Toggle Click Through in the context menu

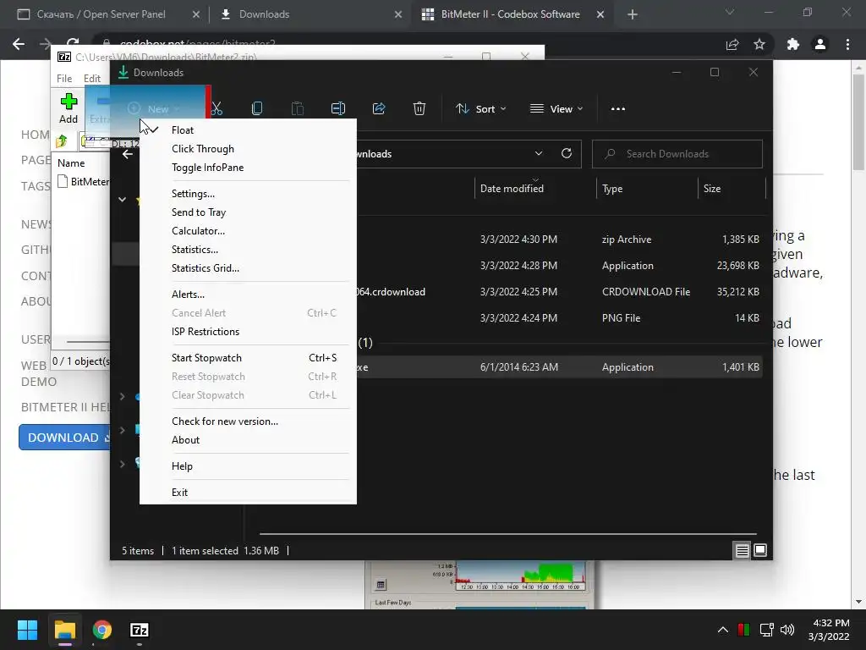(x=248, y=149)
